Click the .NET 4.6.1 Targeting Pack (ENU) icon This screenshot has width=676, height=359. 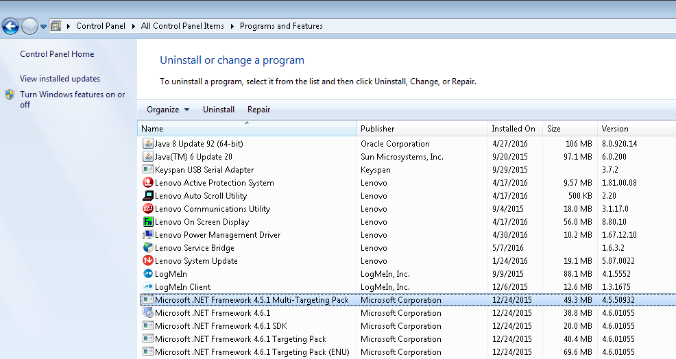click(x=148, y=351)
